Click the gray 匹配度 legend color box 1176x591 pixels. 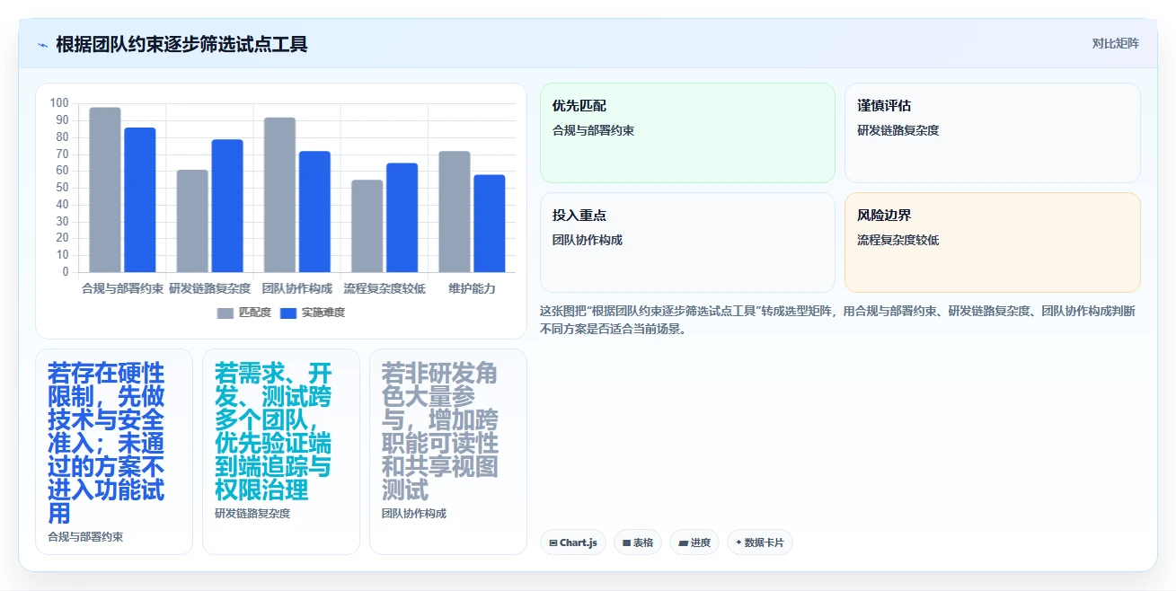(x=225, y=313)
